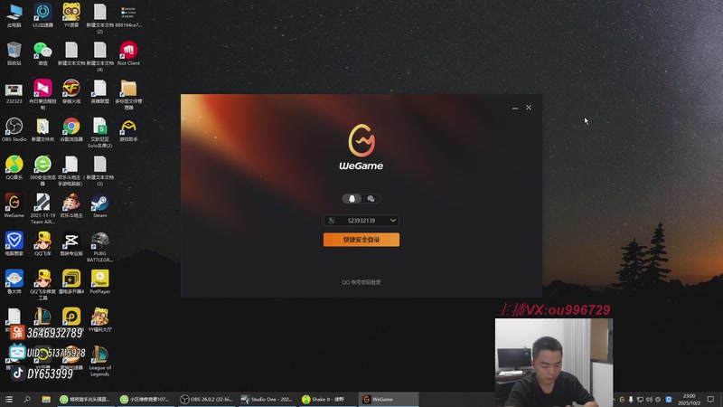
Task: Open 向日葵远程控制 desktop shortcut
Action: tap(42, 95)
